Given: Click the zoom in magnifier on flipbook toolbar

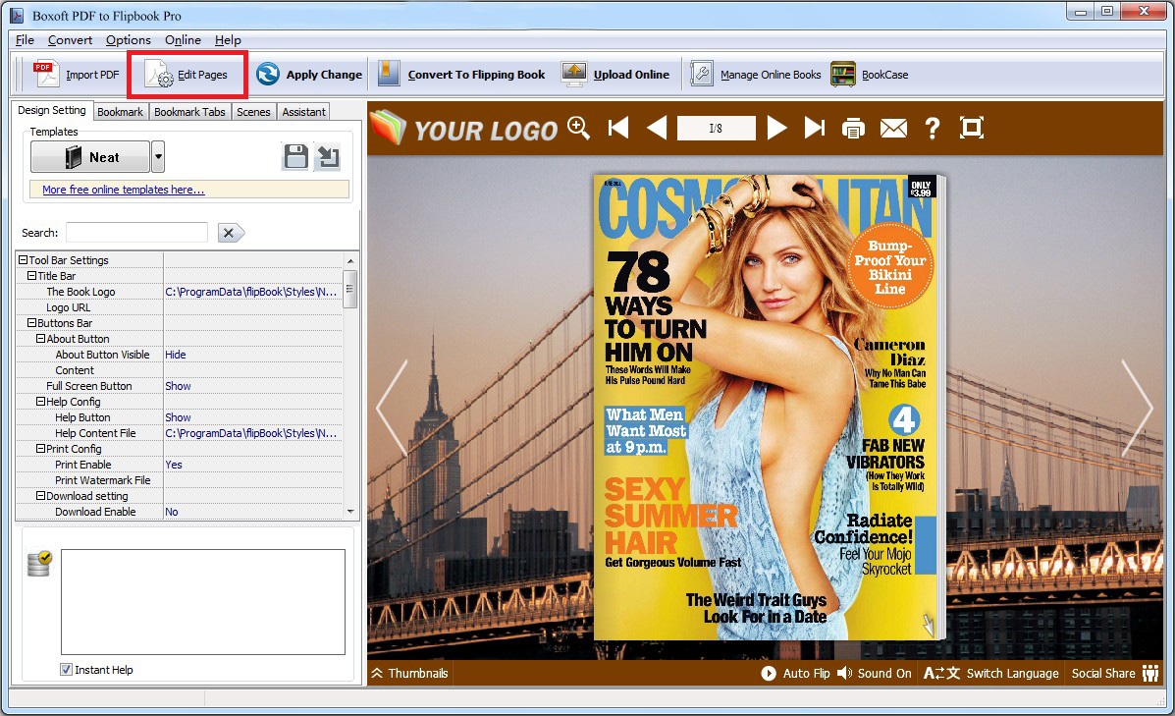Looking at the screenshot, I should 578,128.
